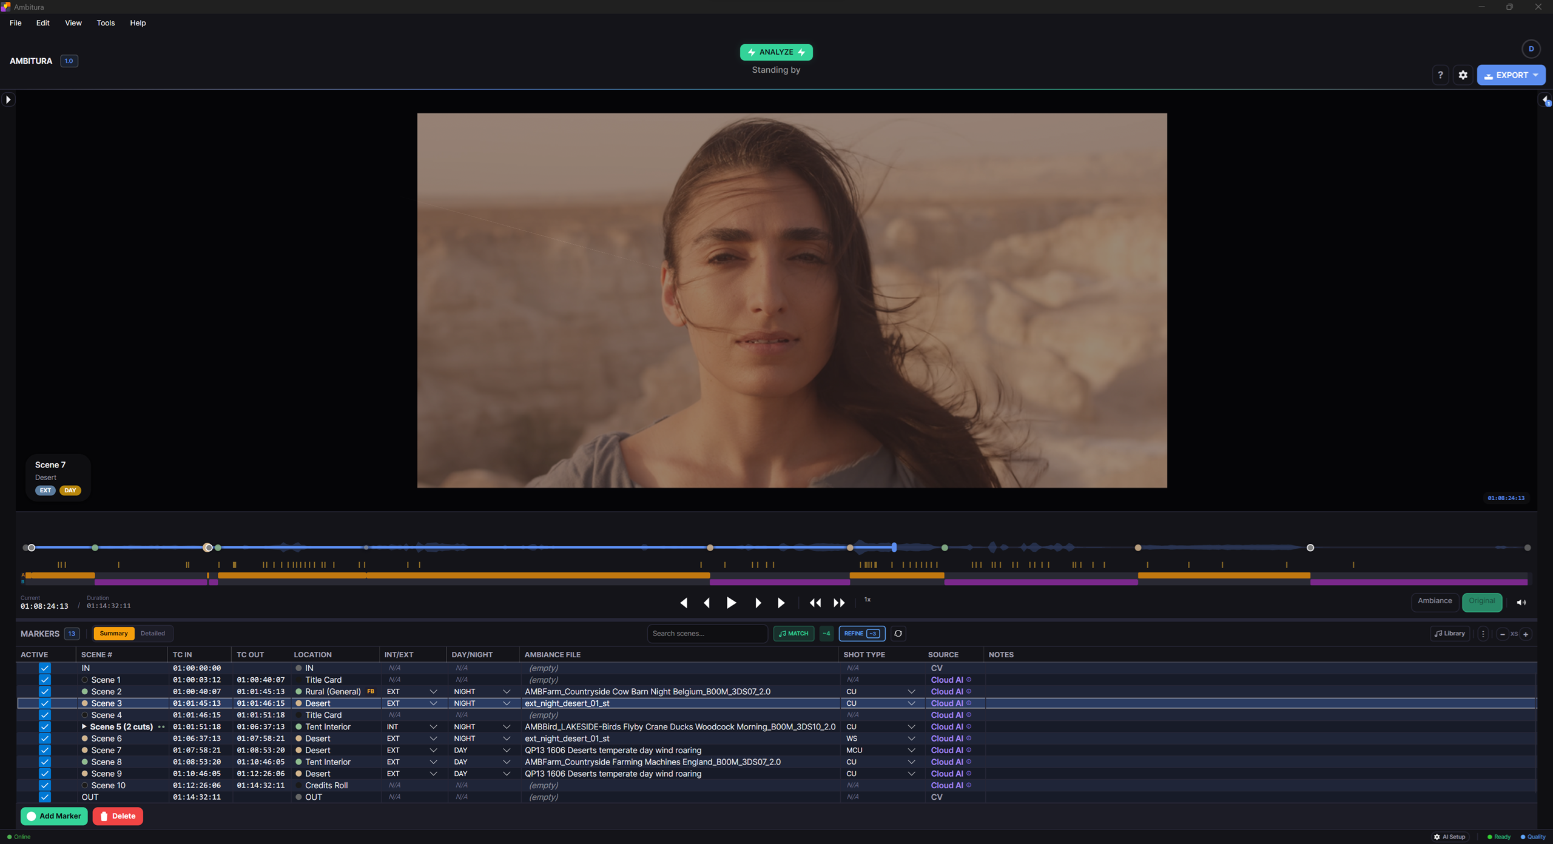Click the red Delete button

click(118, 816)
